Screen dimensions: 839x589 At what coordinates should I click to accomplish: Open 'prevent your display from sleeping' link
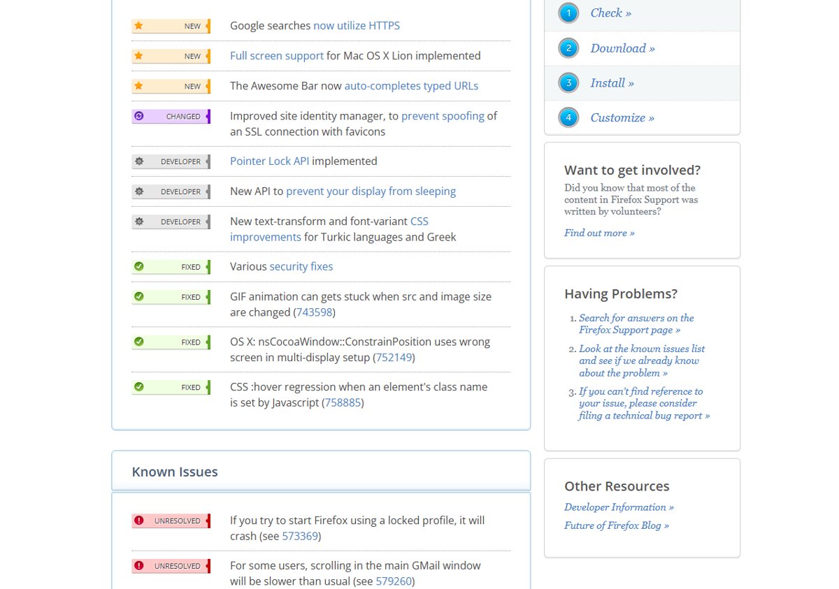tap(371, 191)
